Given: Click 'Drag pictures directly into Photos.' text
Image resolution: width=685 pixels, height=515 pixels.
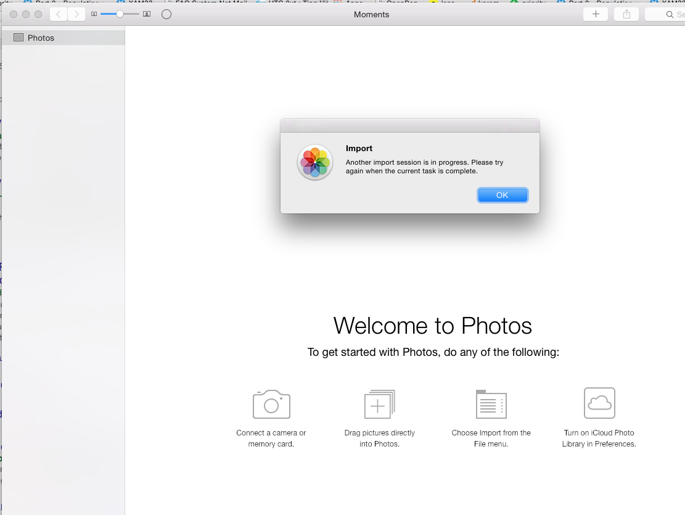Looking at the screenshot, I should pos(380,438).
